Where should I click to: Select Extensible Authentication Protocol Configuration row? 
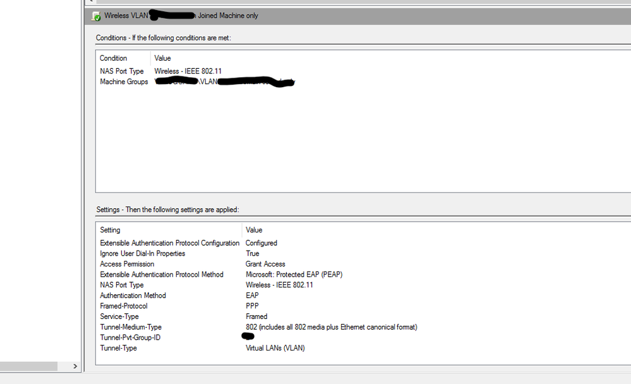tap(169, 243)
